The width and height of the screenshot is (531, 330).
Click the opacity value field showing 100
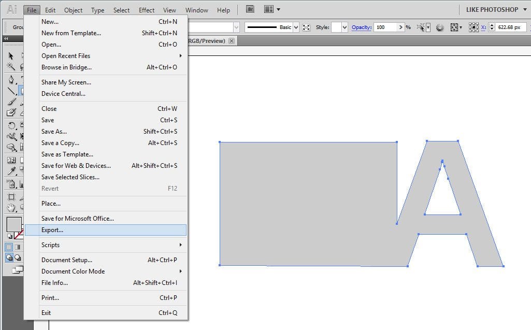coord(386,27)
